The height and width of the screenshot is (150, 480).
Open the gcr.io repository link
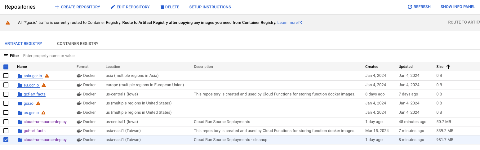click(x=29, y=104)
